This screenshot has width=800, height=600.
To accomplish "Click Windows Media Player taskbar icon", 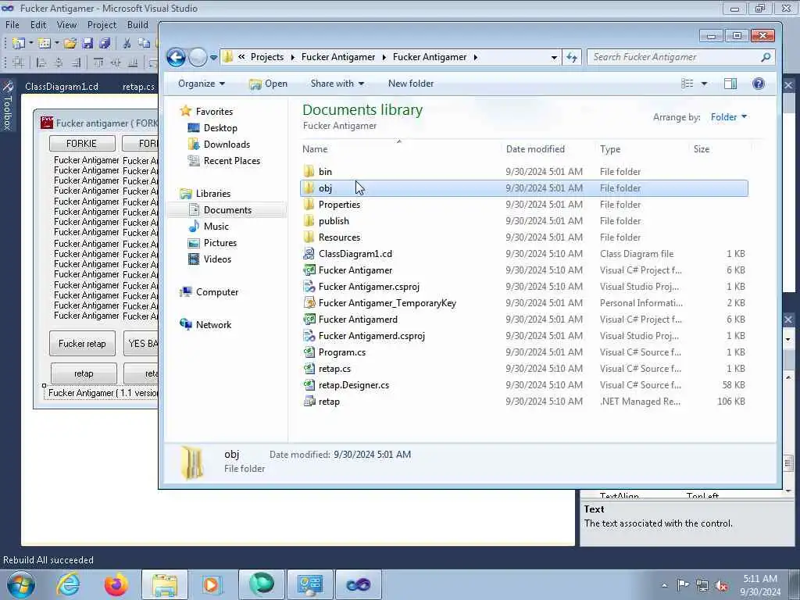I will pos(212,584).
